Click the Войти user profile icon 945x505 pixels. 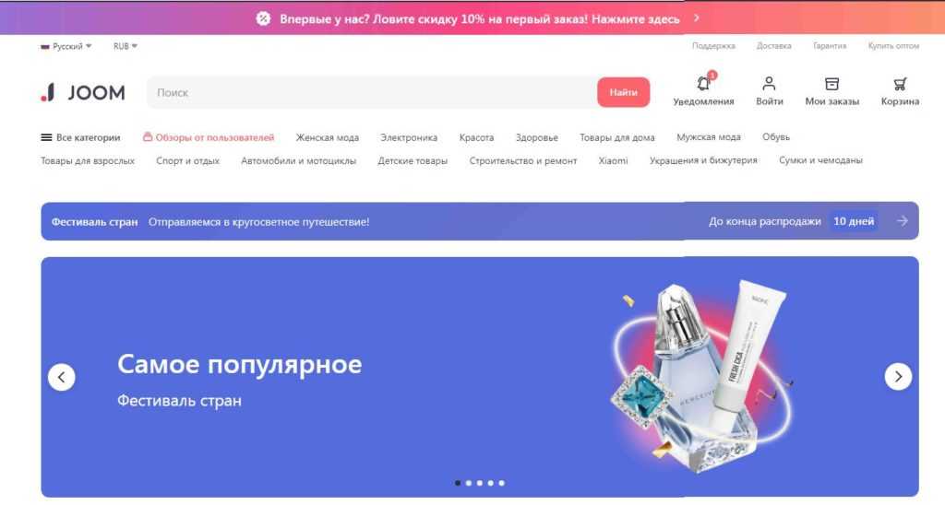click(769, 83)
